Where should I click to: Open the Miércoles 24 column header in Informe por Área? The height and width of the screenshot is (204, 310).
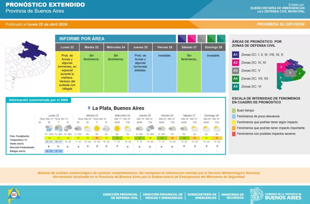(x=116, y=47)
